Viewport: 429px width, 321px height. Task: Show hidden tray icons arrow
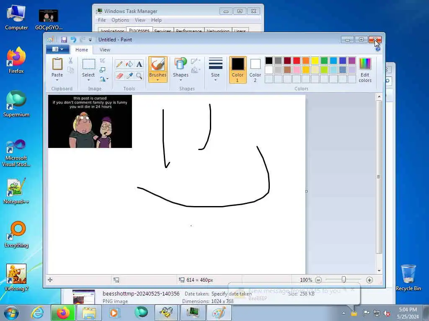(344, 313)
